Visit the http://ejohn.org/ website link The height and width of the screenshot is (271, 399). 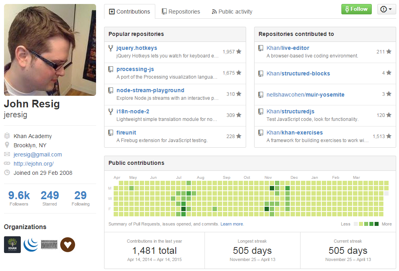tap(34, 164)
